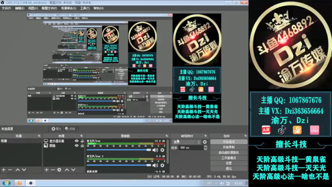Adjust the second 麦克风/Aux 2 volume slider

119,165
